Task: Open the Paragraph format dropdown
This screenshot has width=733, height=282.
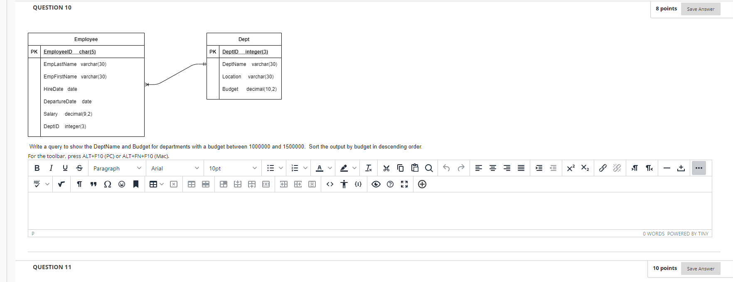Action: pyautogui.click(x=117, y=168)
